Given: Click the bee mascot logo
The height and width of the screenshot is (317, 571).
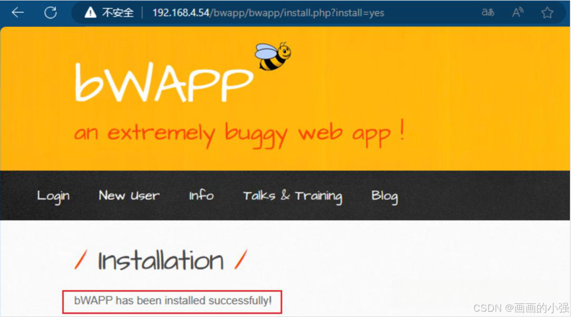Looking at the screenshot, I should (273, 56).
